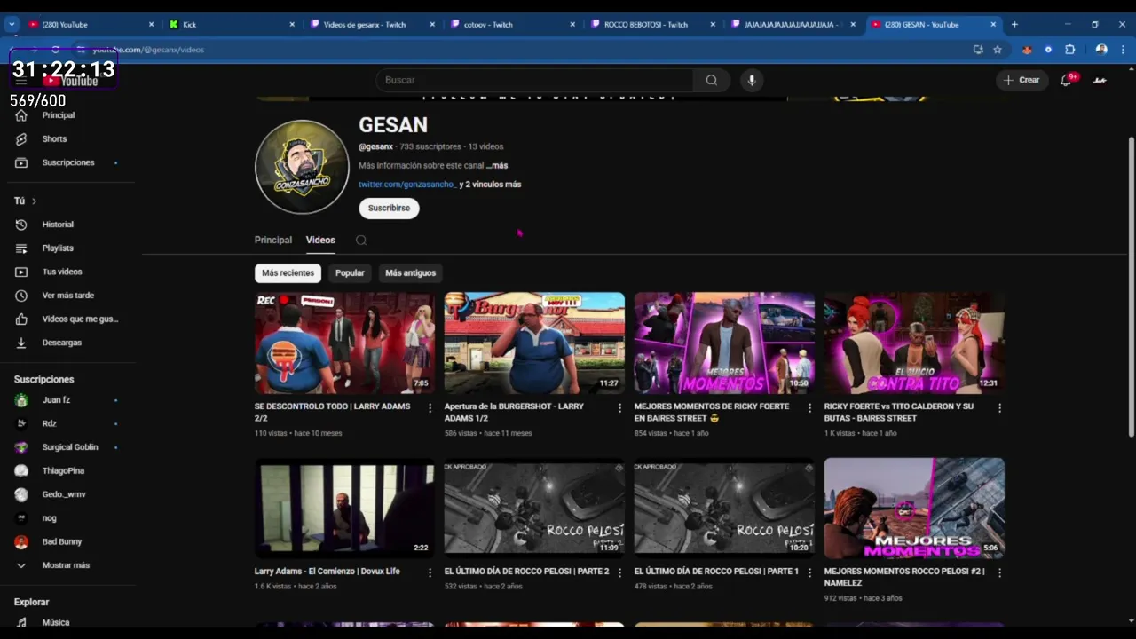Switch to cotoov - Twitch tab

tap(511, 25)
